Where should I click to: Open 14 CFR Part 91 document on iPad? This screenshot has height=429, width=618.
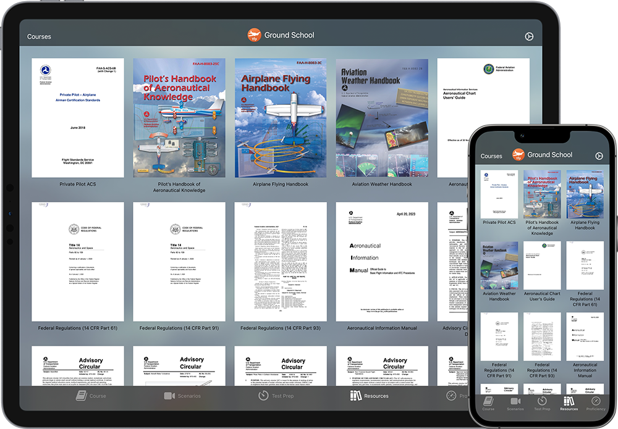click(x=179, y=262)
